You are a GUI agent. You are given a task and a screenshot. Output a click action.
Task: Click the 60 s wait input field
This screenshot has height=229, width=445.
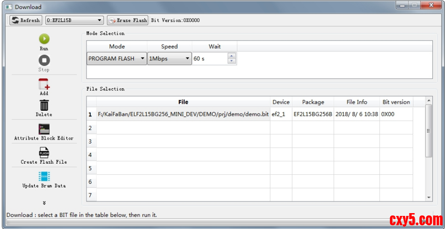click(210, 59)
